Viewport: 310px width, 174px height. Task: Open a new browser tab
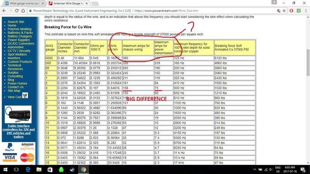(x=95, y=3)
